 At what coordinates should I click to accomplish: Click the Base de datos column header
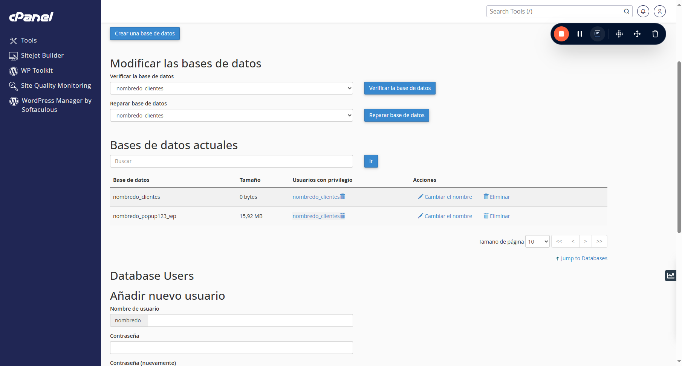131,180
